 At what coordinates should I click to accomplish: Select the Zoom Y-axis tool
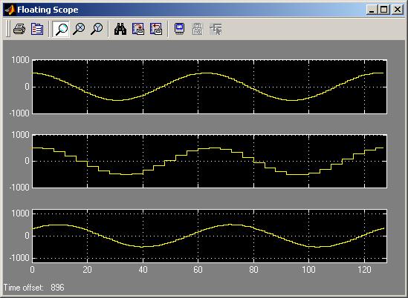click(97, 29)
